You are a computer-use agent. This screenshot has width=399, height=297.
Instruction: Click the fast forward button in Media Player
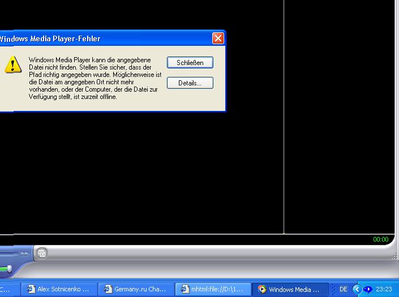click(25, 253)
